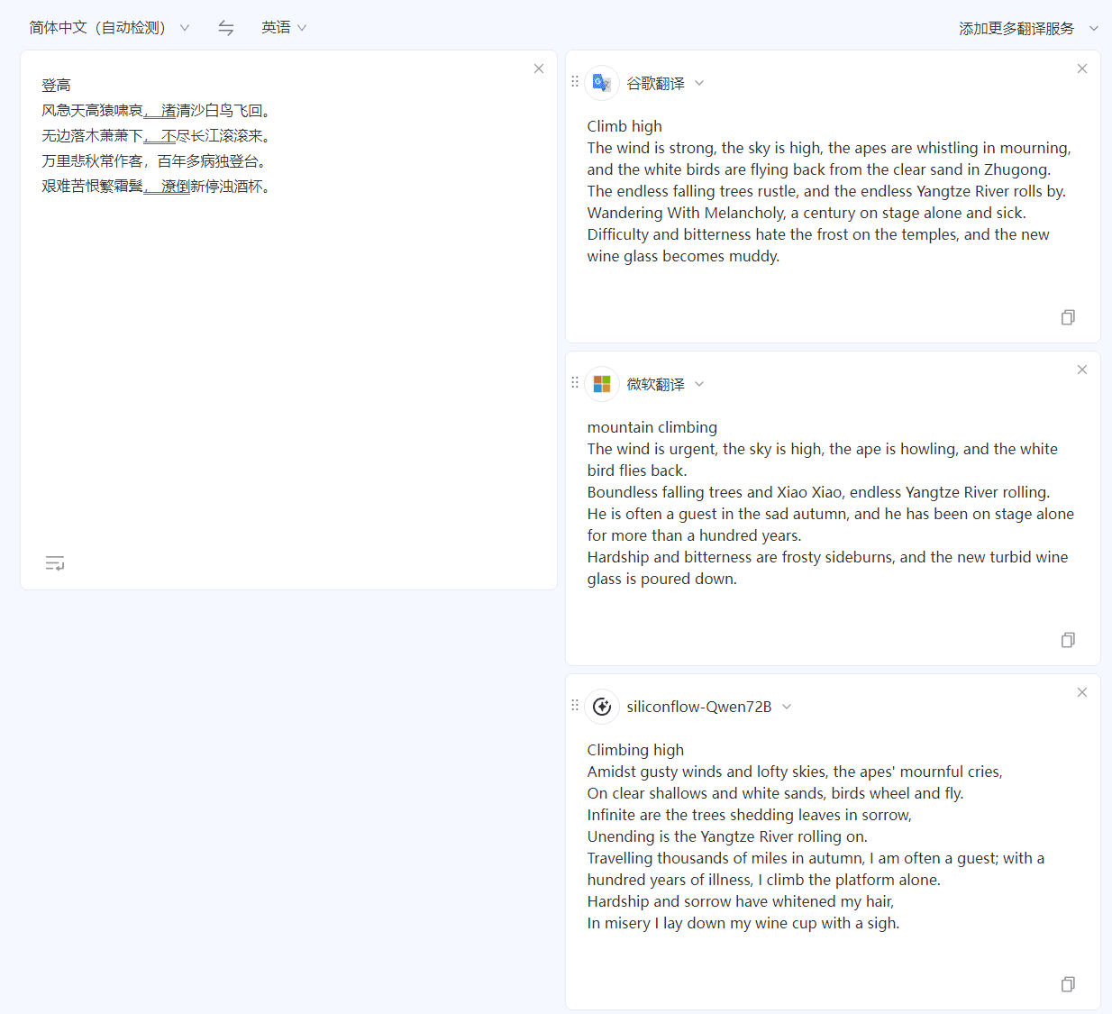Grab the siliconflow-Qwen72B card drag handle
Screen dimensions: 1112x1014
(575, 705)
